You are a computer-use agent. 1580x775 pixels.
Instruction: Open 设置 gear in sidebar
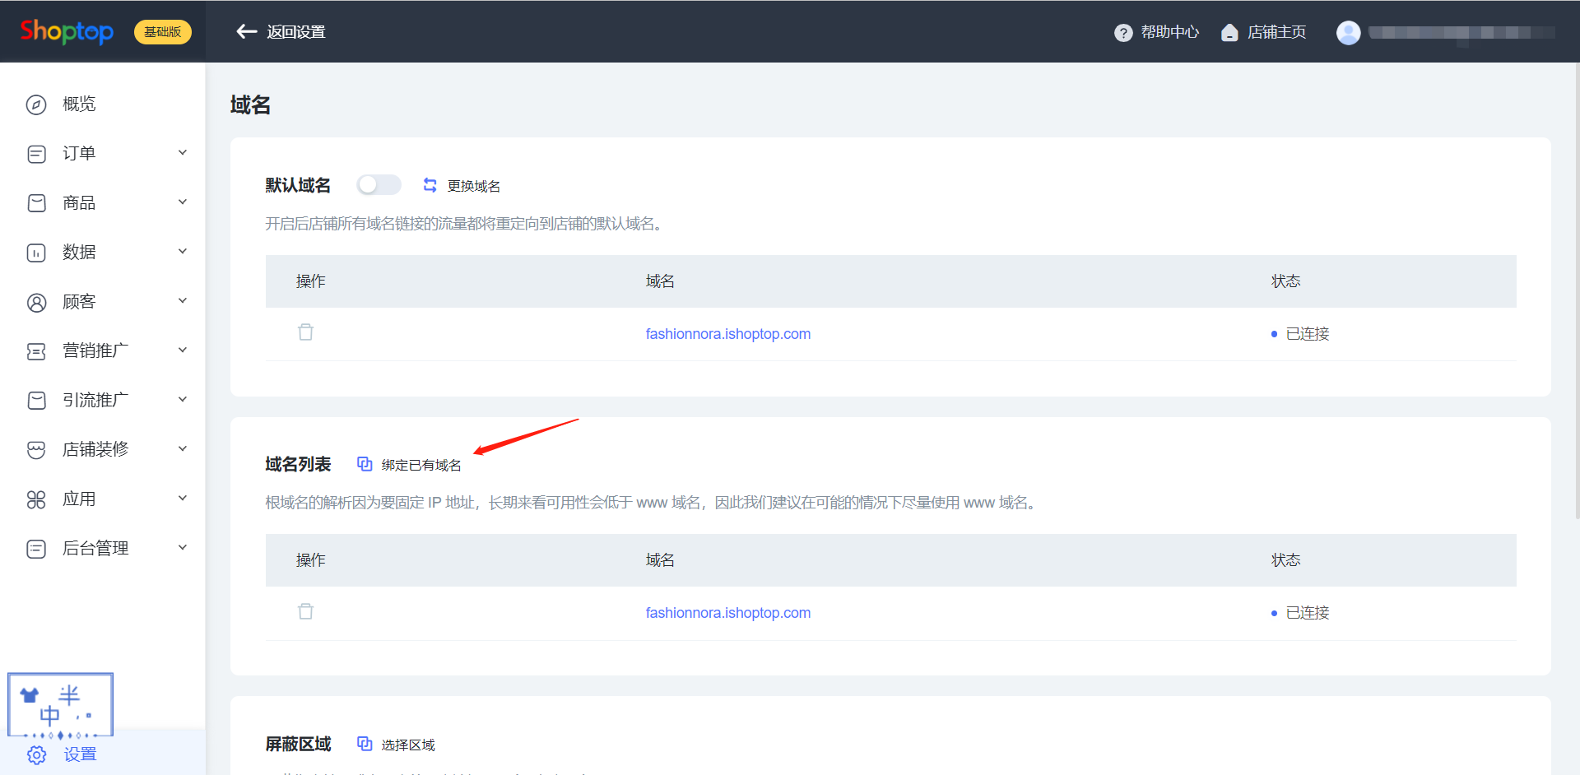tap(37, 754)
